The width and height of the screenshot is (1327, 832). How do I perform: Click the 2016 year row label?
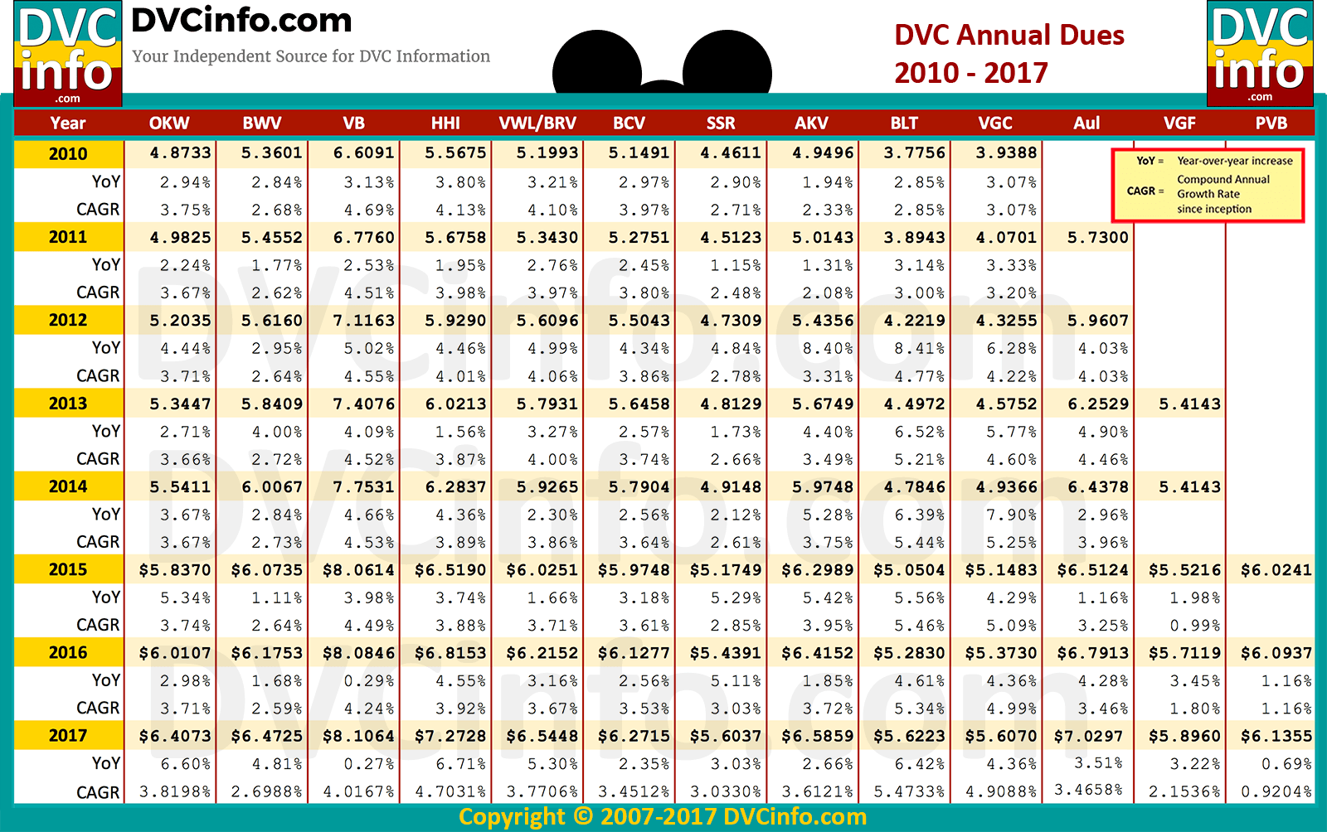point(68,652)
